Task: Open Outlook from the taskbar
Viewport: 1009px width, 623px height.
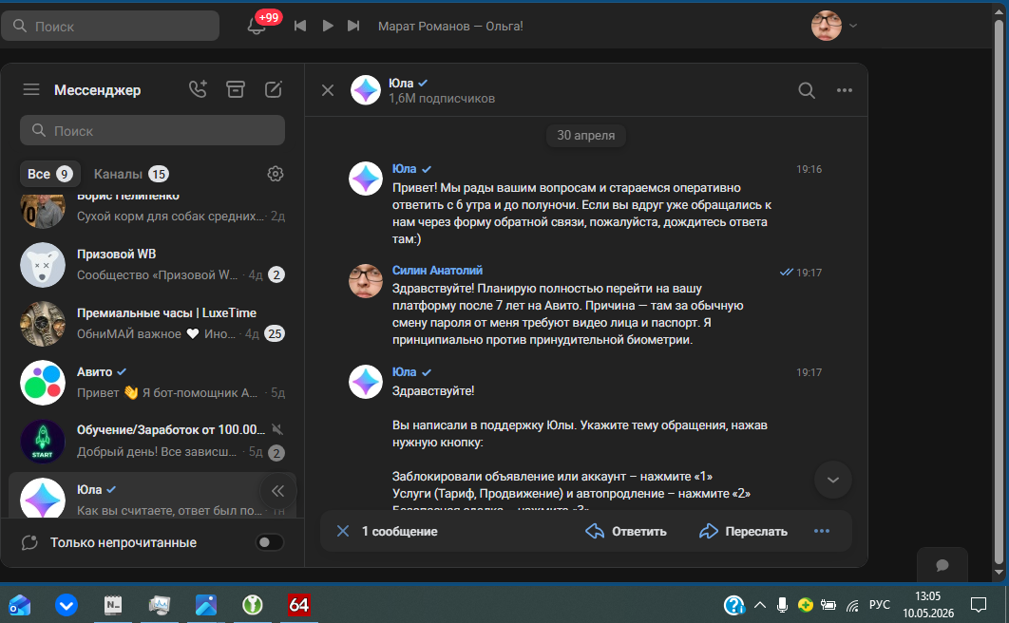Action: [x=19, y=604]
